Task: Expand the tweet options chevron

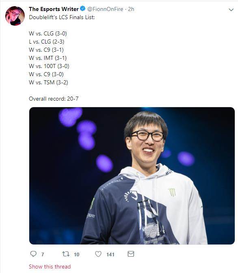Action: point(231,10)
